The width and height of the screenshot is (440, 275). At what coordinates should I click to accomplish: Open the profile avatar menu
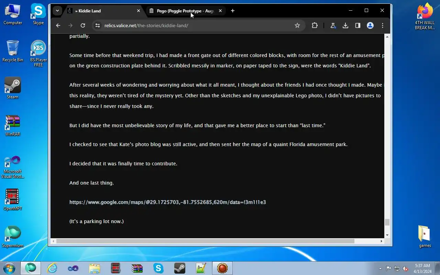click(x=370, y=25)
